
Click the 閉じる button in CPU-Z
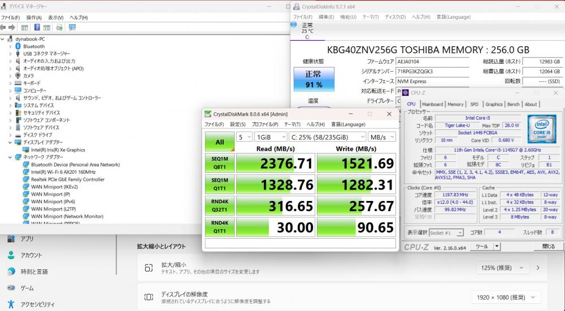[x=548, y=247]
